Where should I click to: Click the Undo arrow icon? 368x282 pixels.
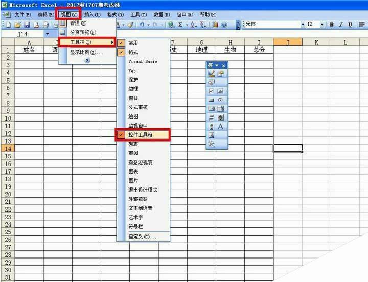coord(142,25)
